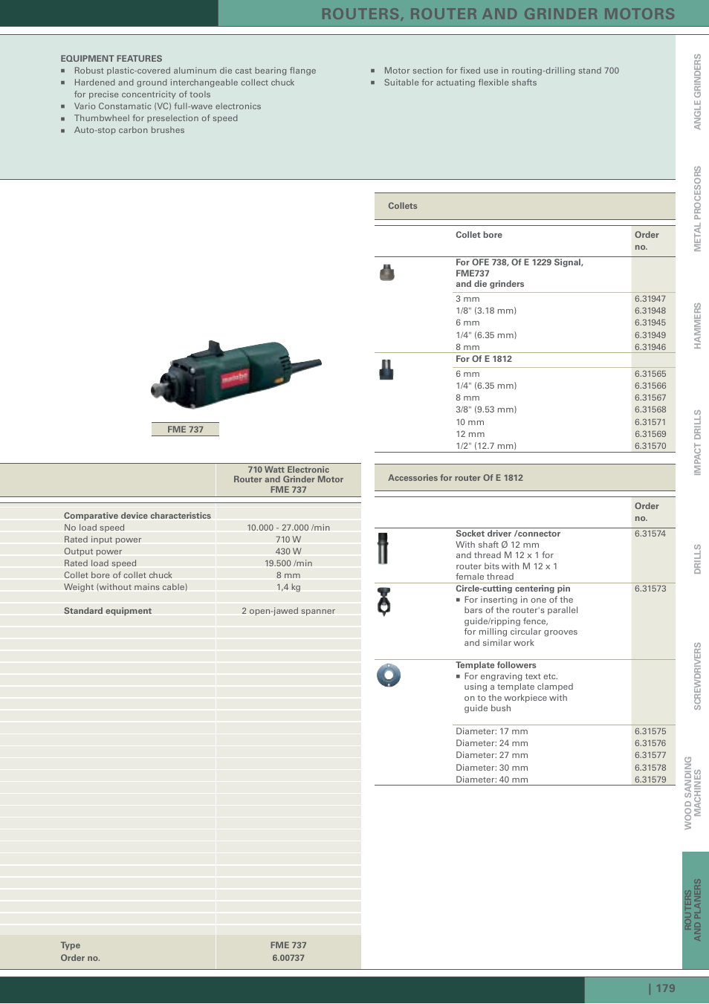Click order number 6.31565
The image size is (709, 1004).
coord(650,374)
